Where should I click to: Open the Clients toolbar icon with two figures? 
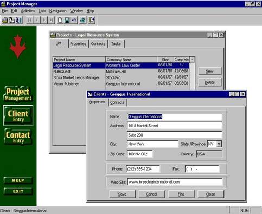click(x=12, y=20)
